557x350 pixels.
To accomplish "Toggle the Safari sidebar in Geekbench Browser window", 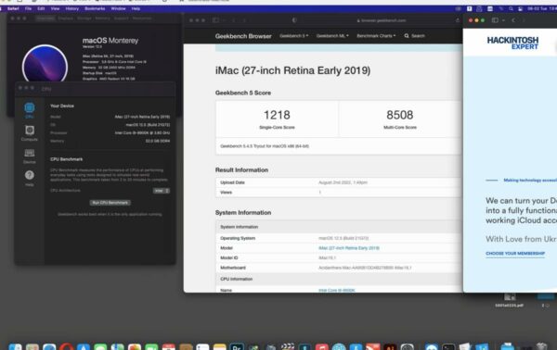I will pyautogui.click(x=215, y=20).
